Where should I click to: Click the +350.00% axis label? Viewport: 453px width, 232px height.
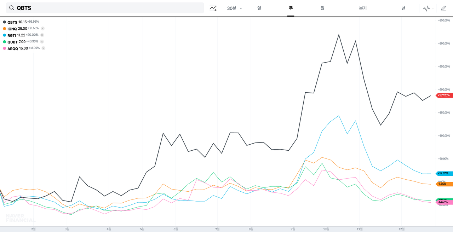443,21
